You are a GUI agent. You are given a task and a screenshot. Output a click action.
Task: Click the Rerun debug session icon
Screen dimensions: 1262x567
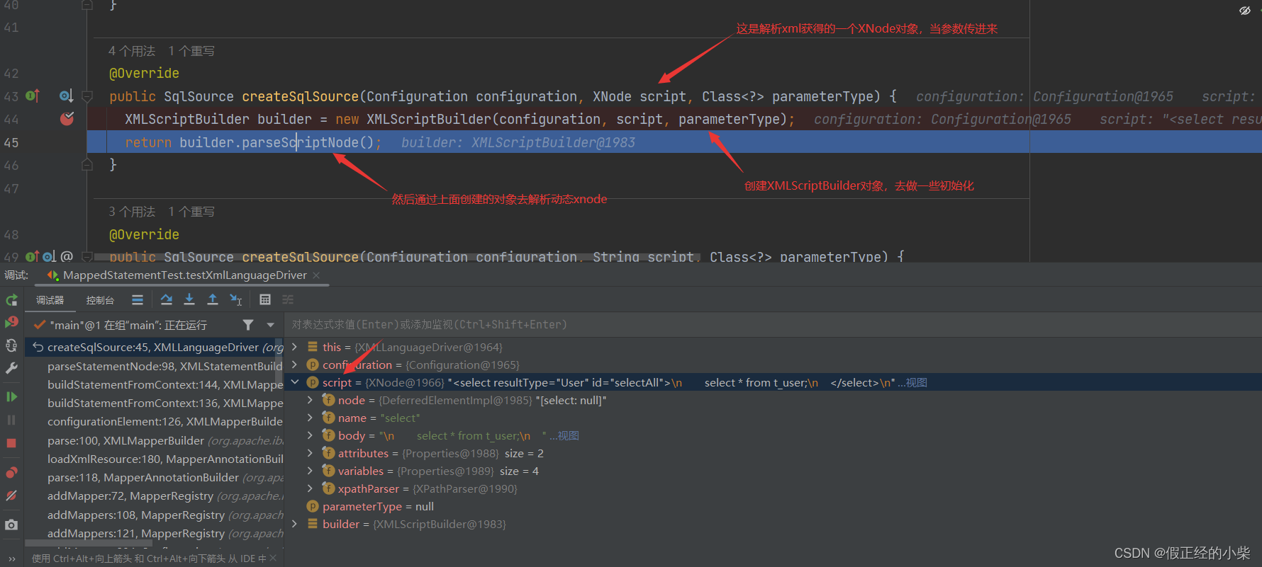(11, 300)
